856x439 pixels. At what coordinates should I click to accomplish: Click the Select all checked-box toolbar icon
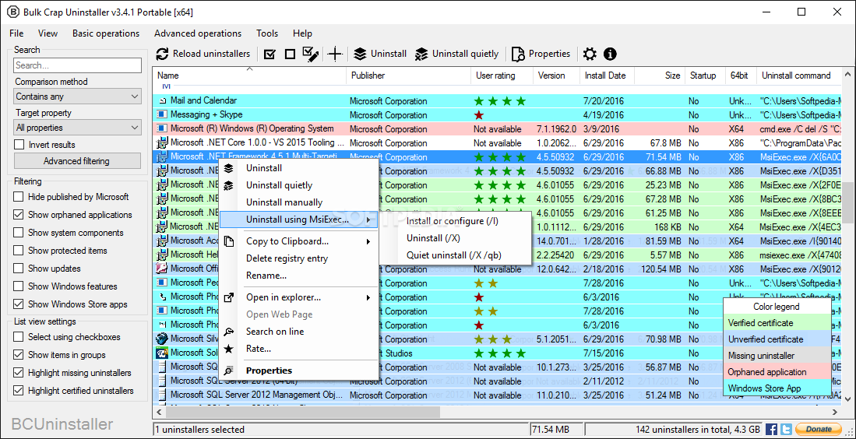pyautogui.click(x=269, y=54)
